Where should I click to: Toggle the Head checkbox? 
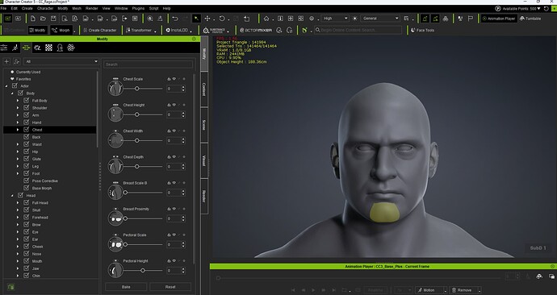tap(20, 195)
